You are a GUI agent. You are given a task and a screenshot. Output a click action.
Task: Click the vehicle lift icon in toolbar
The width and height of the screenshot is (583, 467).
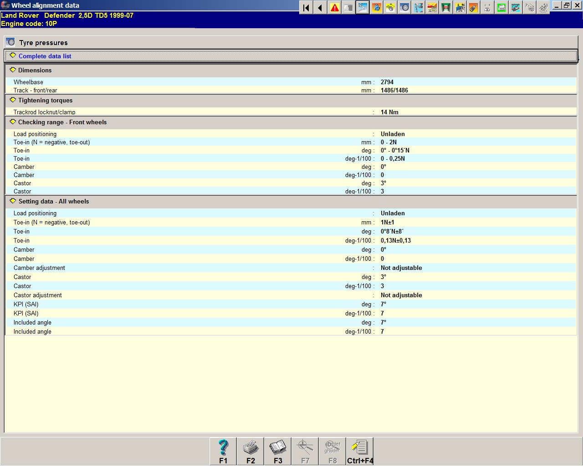click(x=446, y=8)
